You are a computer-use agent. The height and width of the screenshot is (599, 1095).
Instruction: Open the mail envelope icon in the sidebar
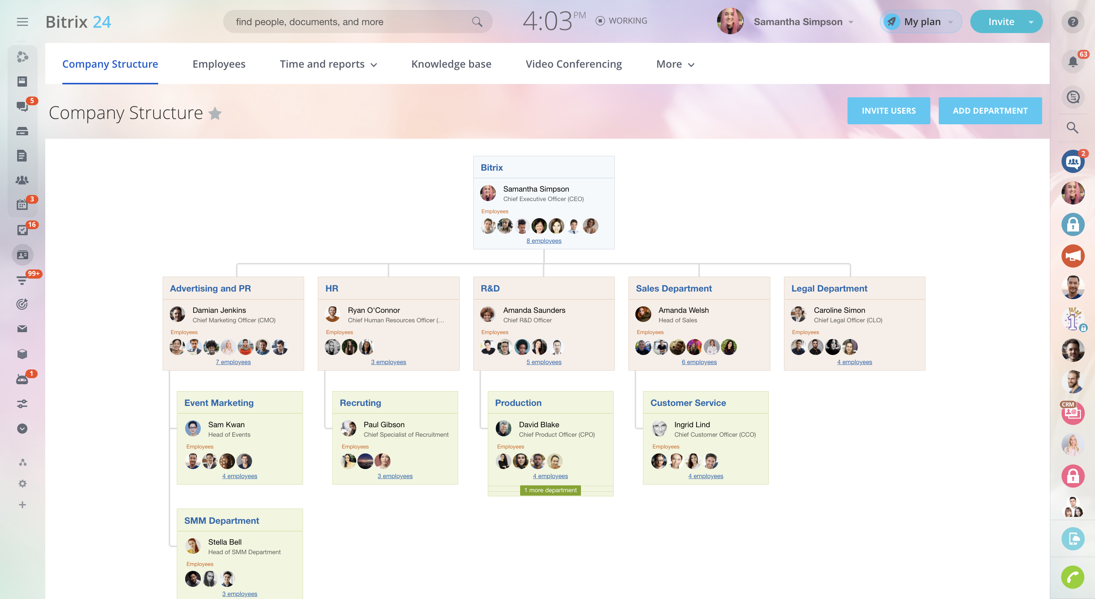22,329
